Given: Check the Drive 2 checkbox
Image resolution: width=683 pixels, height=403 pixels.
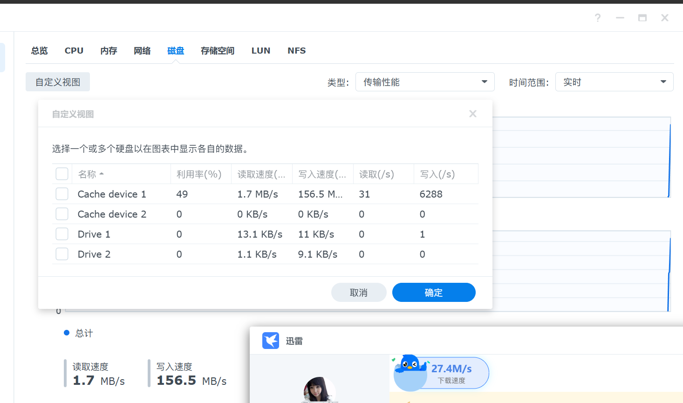Looking at the screenshot, I should [62, 254].
